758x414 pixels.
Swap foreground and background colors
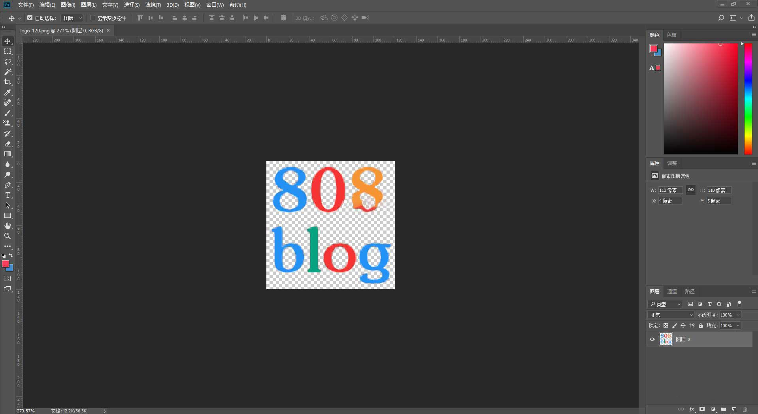click(x=11, y=255)
